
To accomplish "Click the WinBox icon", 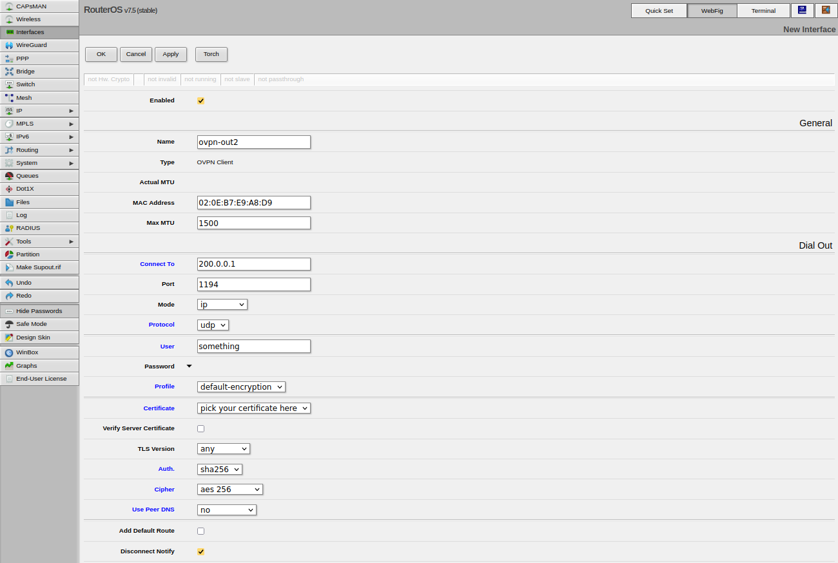I will [x=9, y=352].
